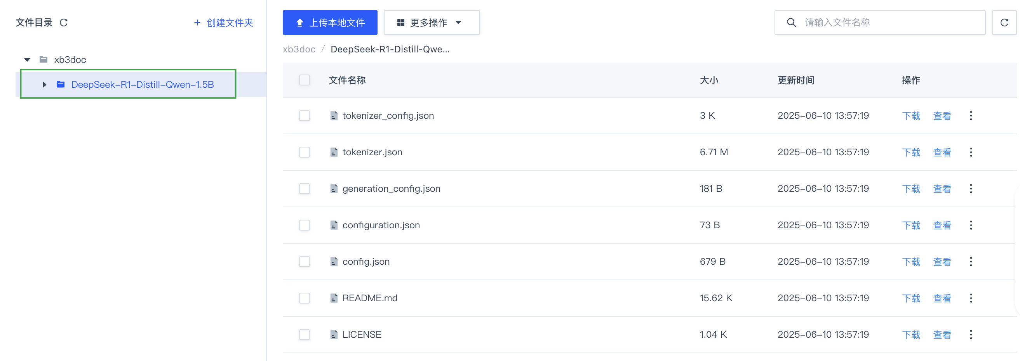Click the LICENSE file name
The image size is (1020, 361).
point(362,335)
